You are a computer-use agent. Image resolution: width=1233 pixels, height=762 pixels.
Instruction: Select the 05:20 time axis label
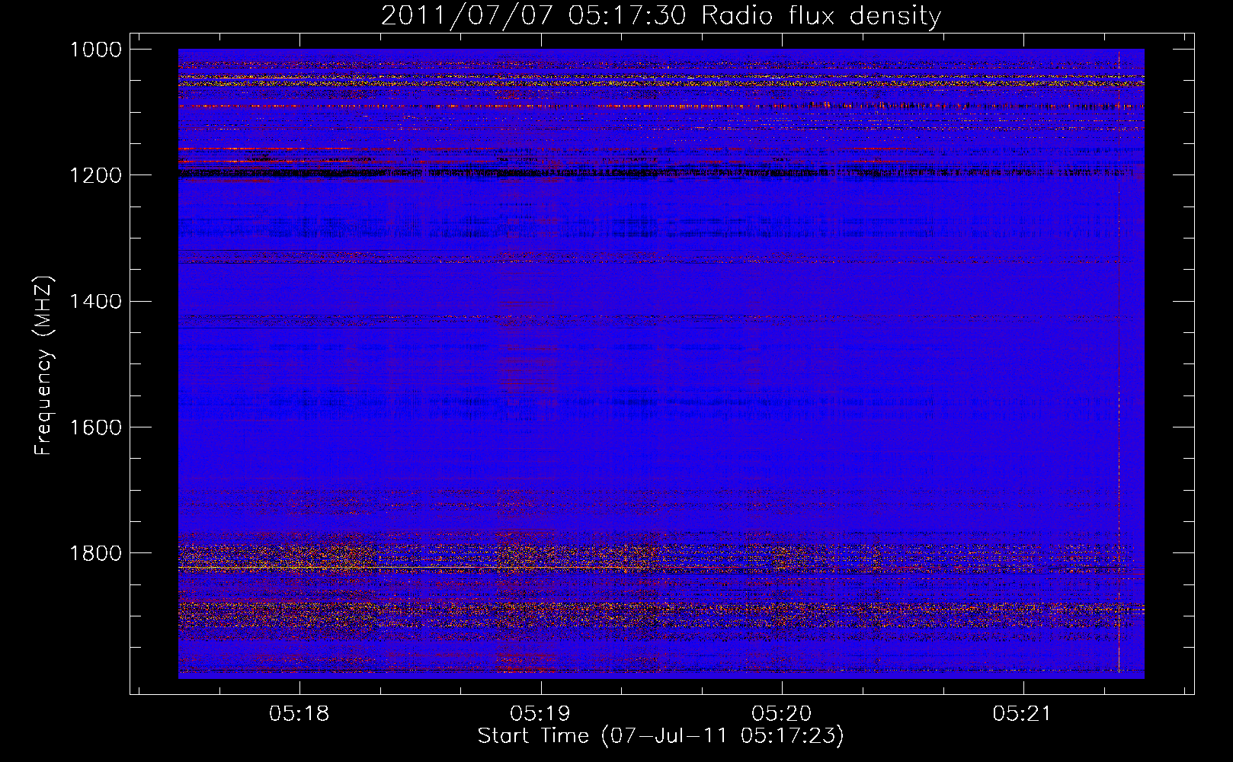pyautogui.click(x=782, y=714)
